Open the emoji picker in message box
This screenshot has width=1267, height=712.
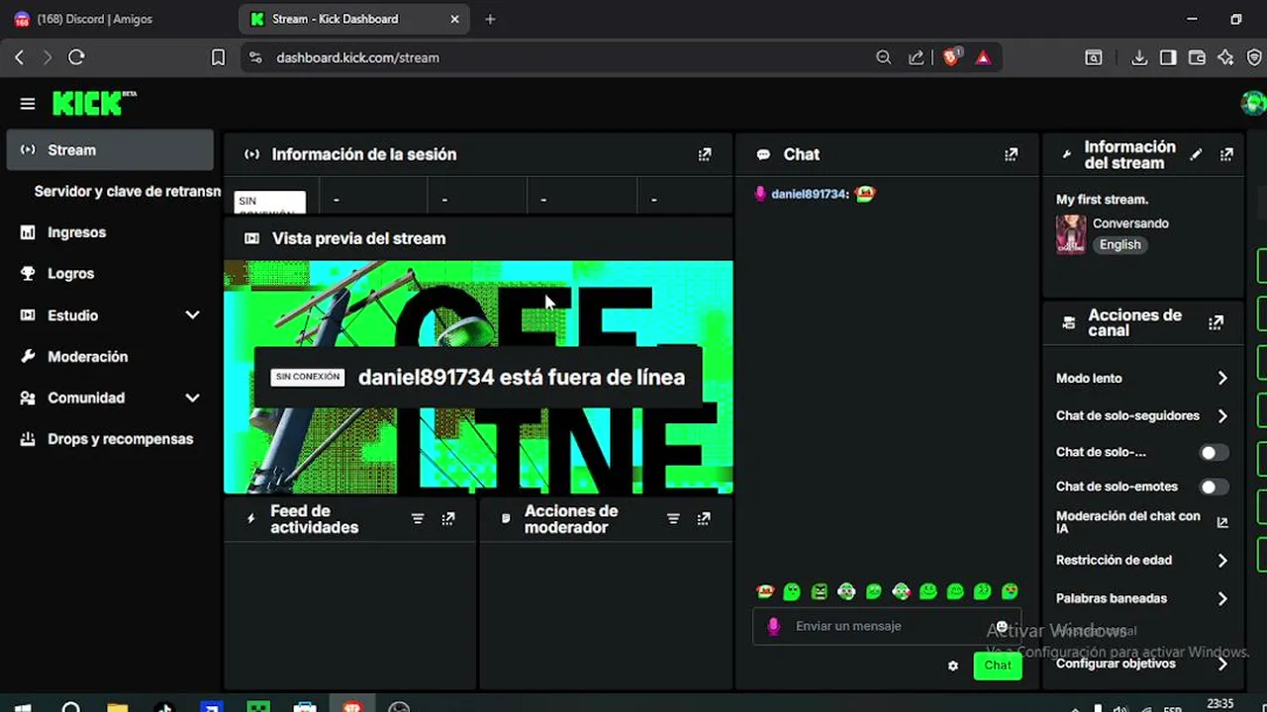(x=1002, y=627)
